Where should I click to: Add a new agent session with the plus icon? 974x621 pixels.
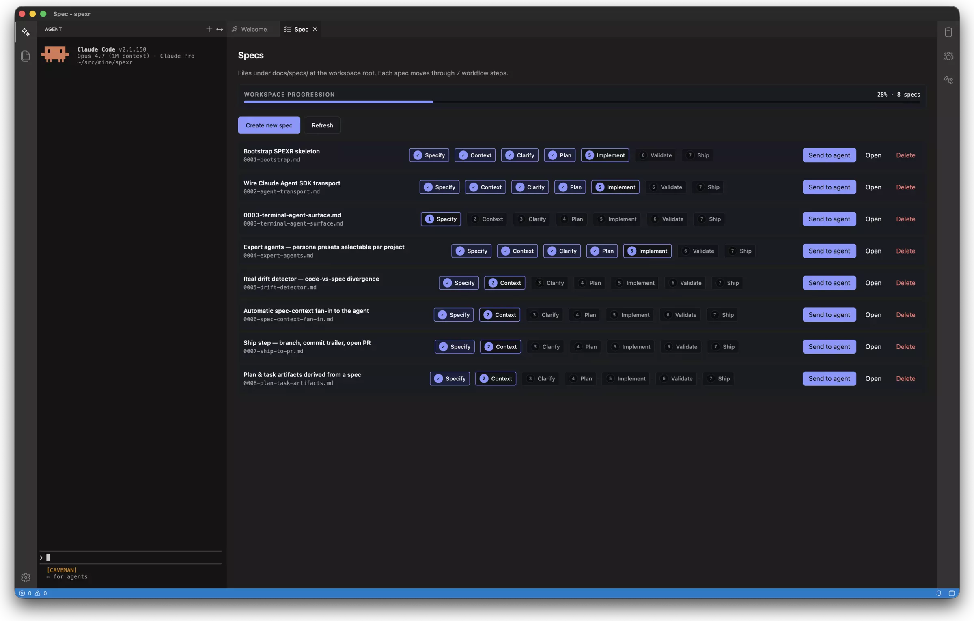pos(209,29)
